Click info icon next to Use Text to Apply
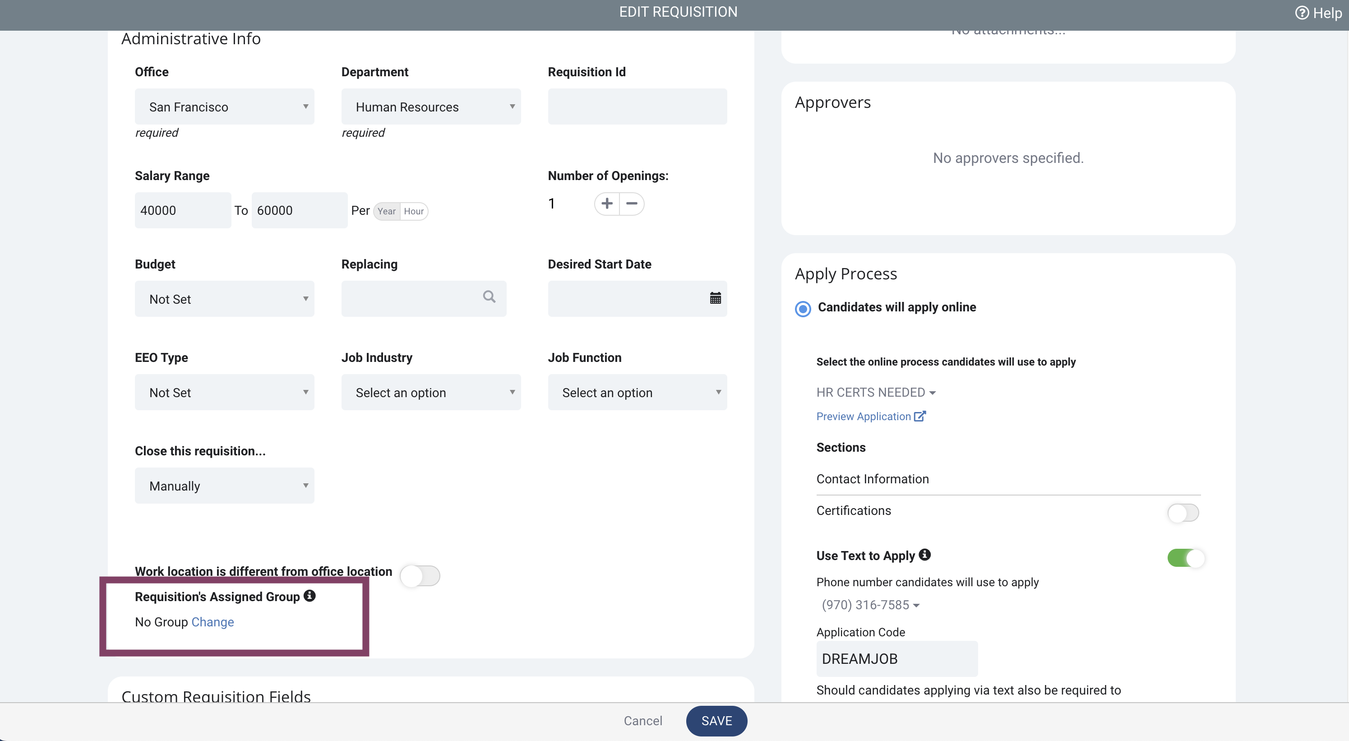 click(925, 554)
